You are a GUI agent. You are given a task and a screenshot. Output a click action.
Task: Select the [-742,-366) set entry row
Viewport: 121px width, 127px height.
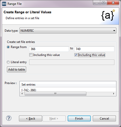[x=68, y=90]
